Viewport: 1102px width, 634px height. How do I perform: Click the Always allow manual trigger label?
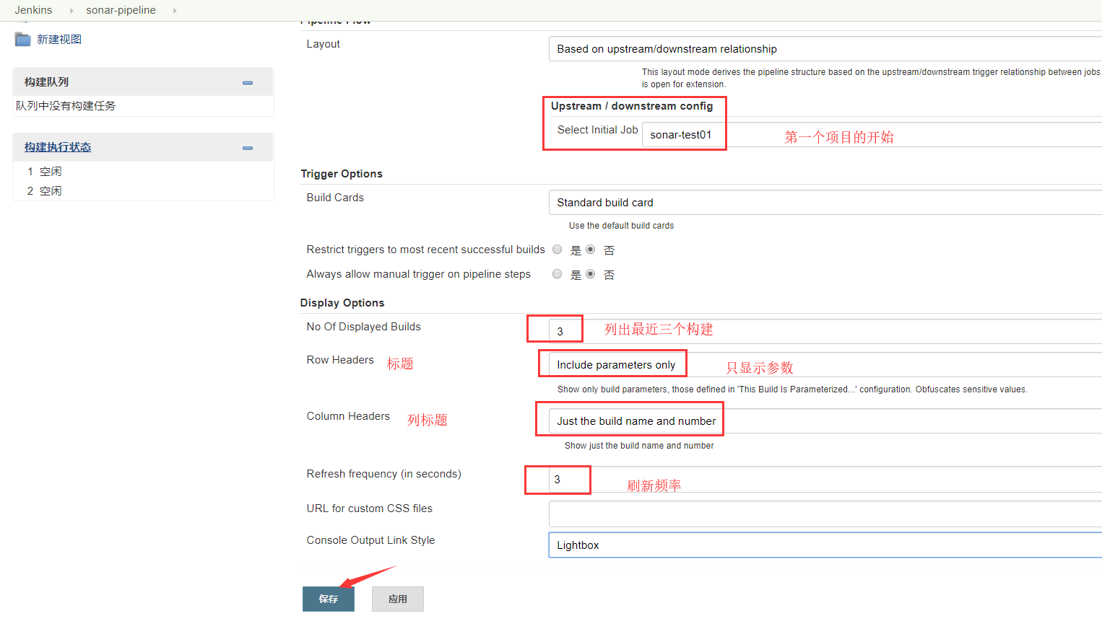(x=418, y=274)
